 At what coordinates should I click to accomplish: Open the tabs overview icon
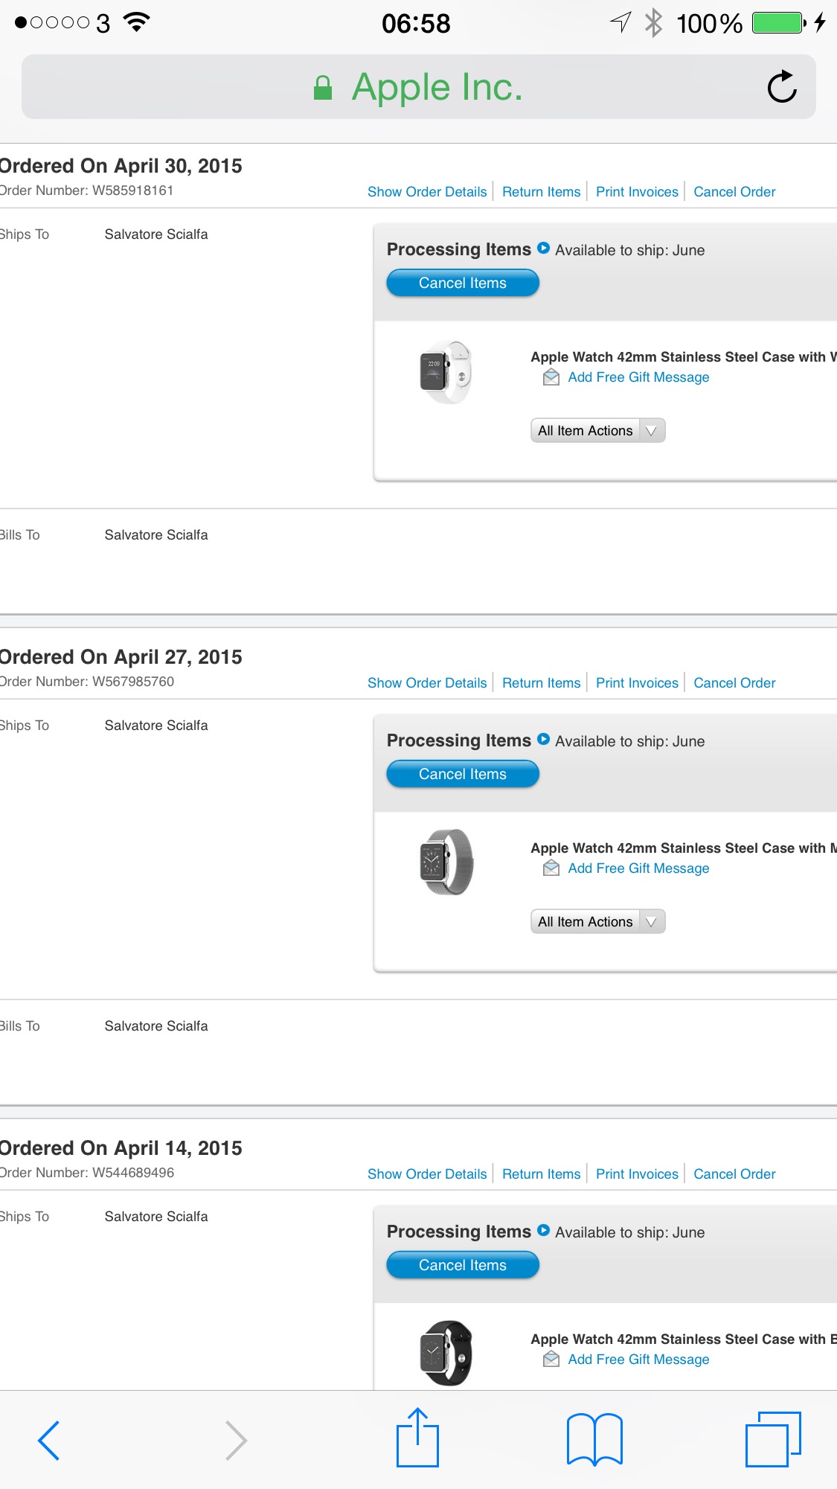coord(773,1439)
